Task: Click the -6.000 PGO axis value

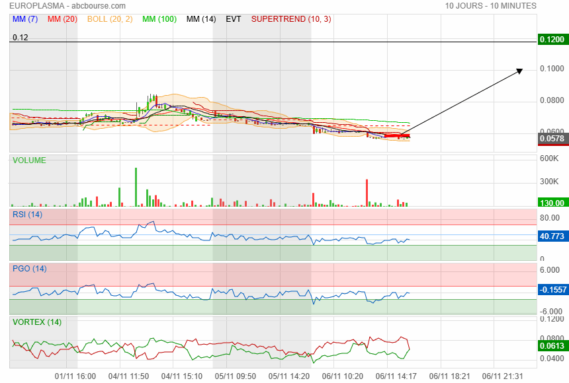Action: pyautogui.click(x=551, y=312)
